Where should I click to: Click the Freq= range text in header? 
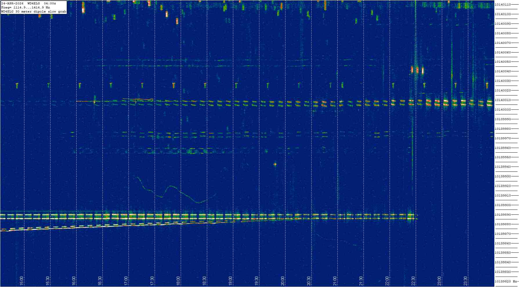click(26, 8)
